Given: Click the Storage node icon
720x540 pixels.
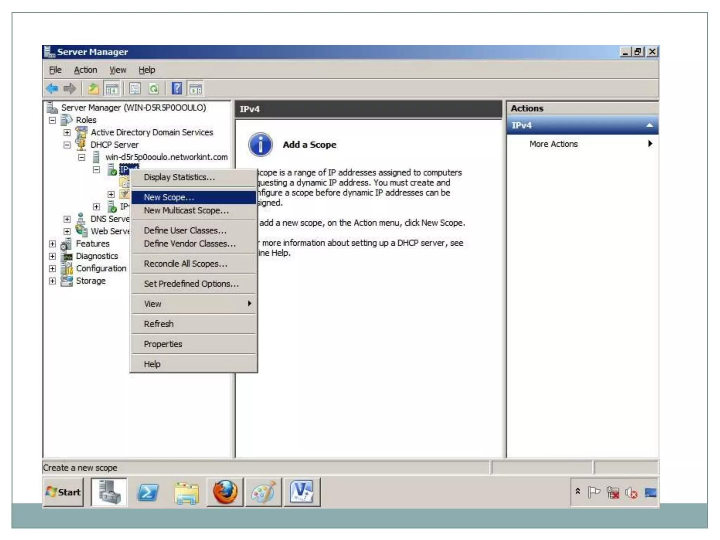Looking at the screenshot, I should pyautogui.click(x=66, y=281).
